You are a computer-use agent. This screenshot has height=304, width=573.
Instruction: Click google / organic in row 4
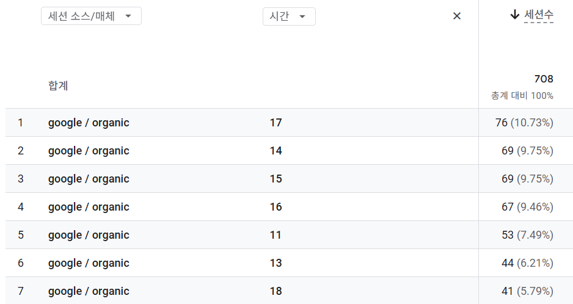pos(89,207)
